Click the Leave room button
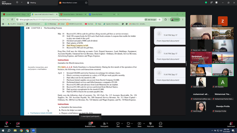 tap(231, 124)
